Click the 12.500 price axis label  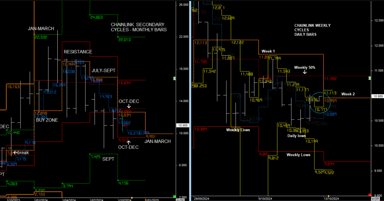pos(379,21)
